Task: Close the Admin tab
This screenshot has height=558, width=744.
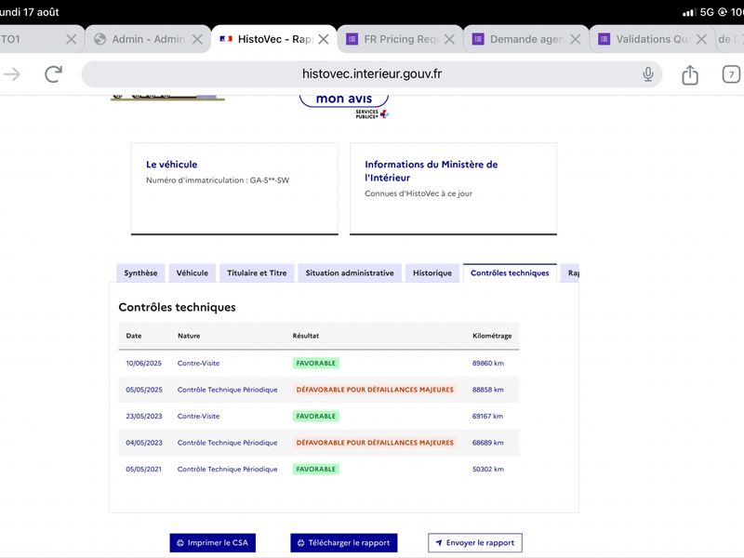Action: coord(197,39)
